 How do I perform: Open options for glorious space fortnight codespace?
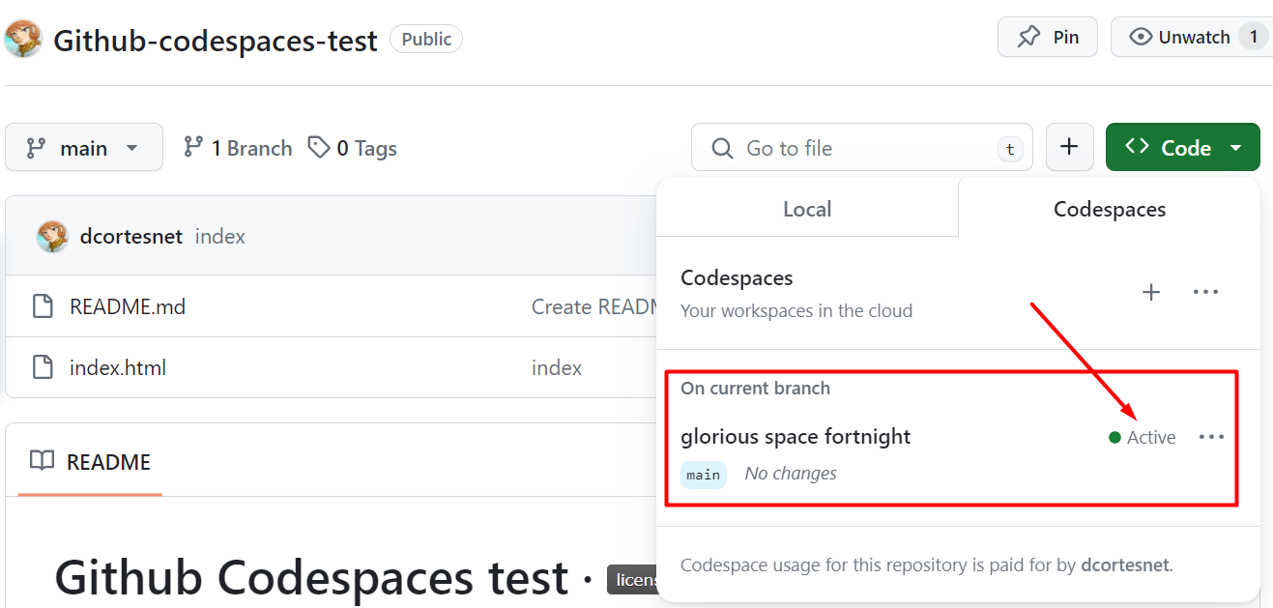click(1211, 437)
